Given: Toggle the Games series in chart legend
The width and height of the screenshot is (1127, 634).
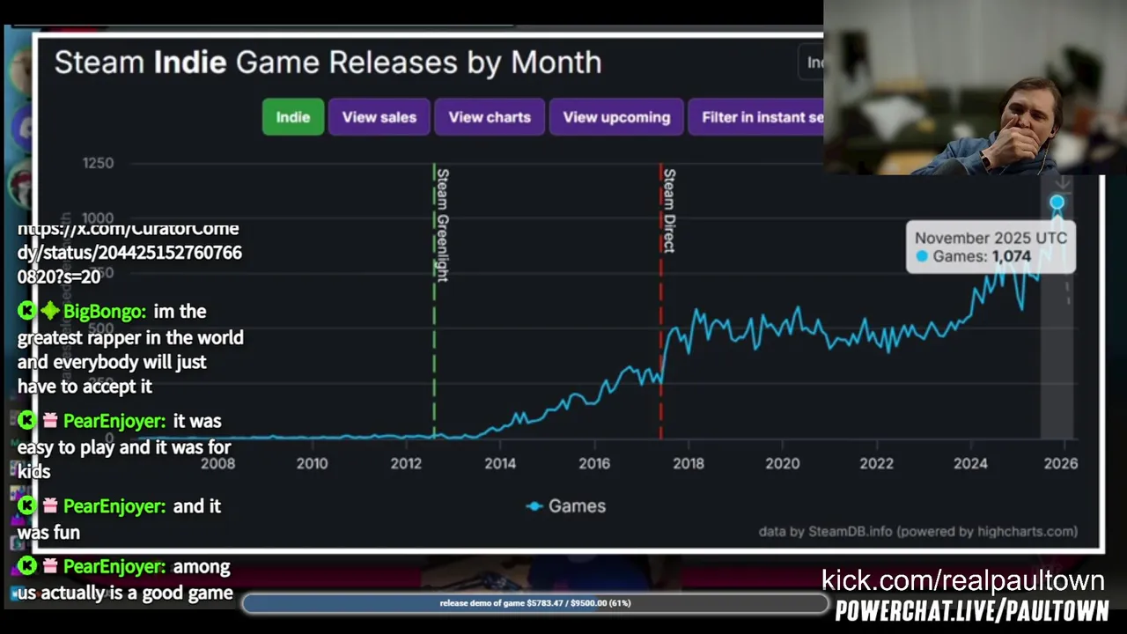Looking at the screenshot, I should coord(566,506).
